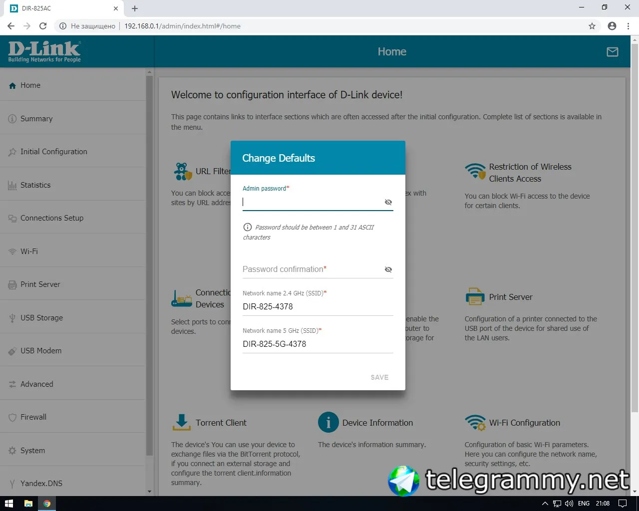
Task: Open the Wi-Fi Configuration link
Action: pos(525,423)
